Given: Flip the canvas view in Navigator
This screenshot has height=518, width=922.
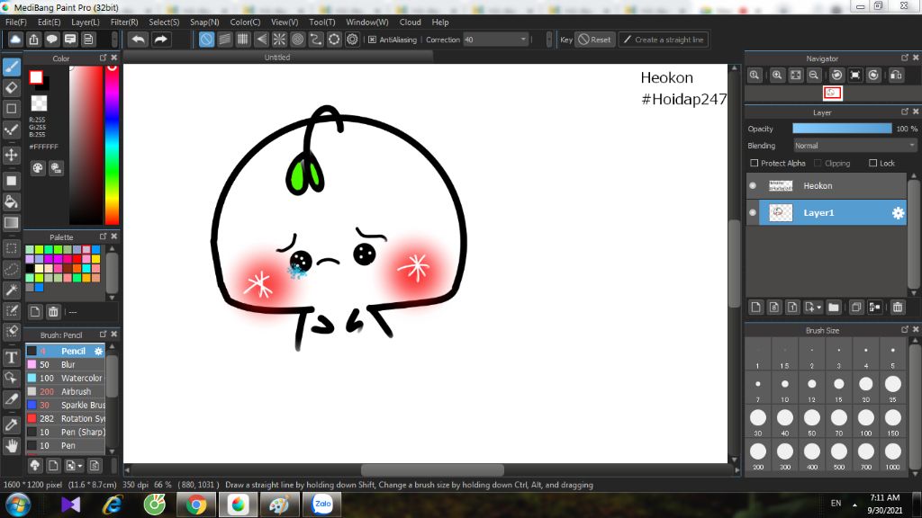Looking at the screenshot, I should 896,76.
